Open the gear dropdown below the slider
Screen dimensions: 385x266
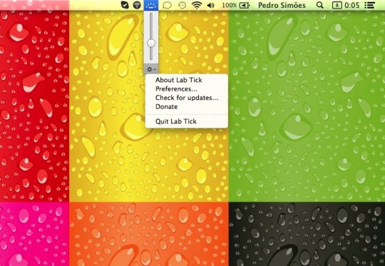(151, 69)
